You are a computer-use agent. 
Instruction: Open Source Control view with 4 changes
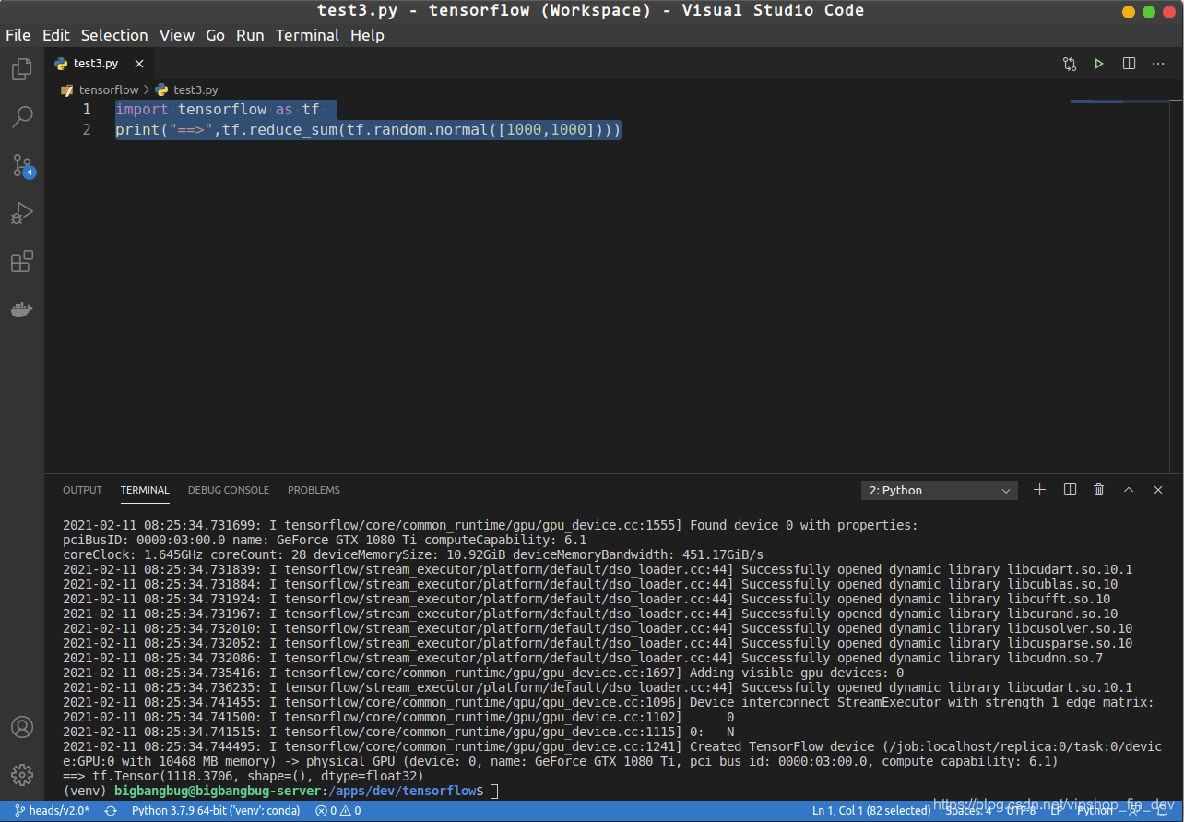(22, 166)
